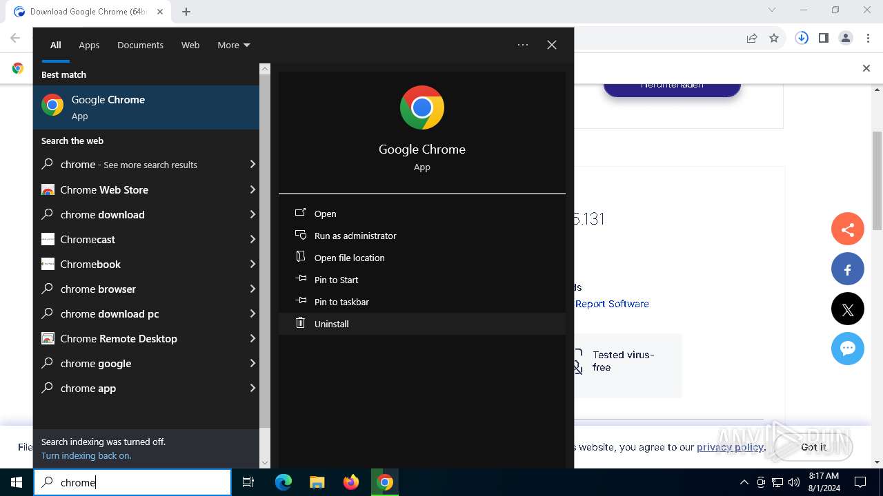Expand arrow next to Chromecast
This screenshot has height=496, width=883.
point(252,239)
